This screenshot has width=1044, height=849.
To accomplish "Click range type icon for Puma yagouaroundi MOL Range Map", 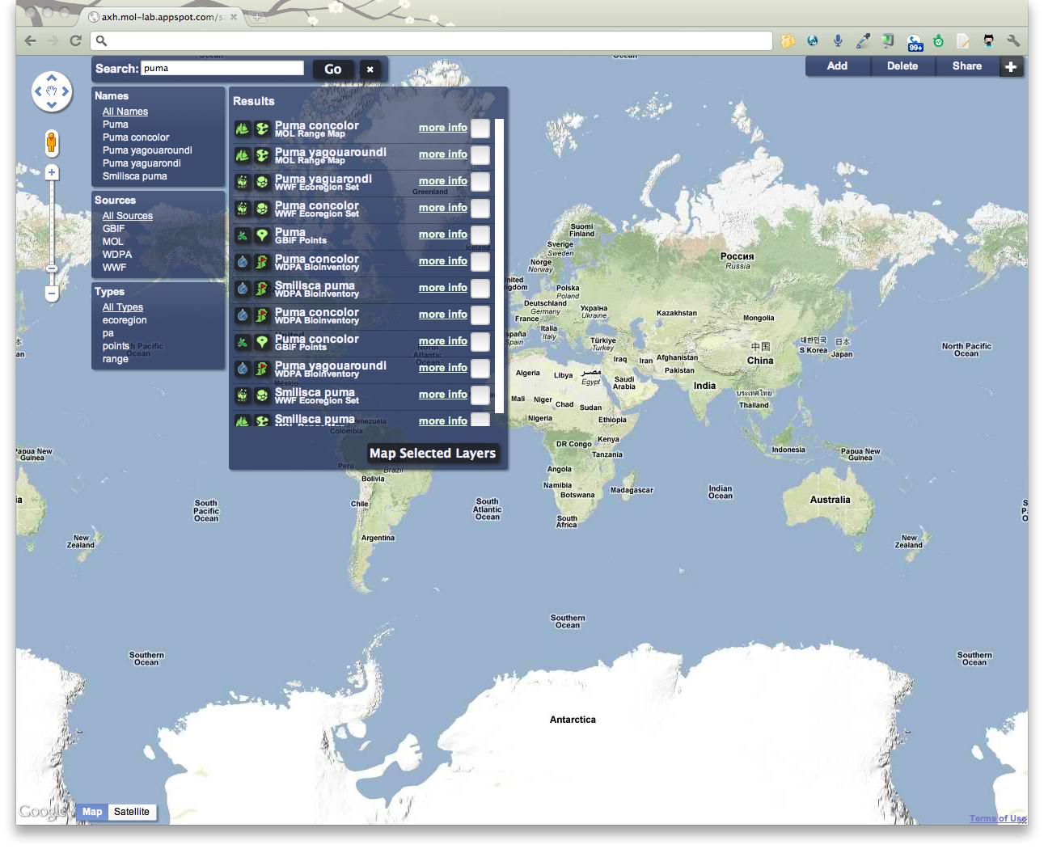I will tap(262, 155).
